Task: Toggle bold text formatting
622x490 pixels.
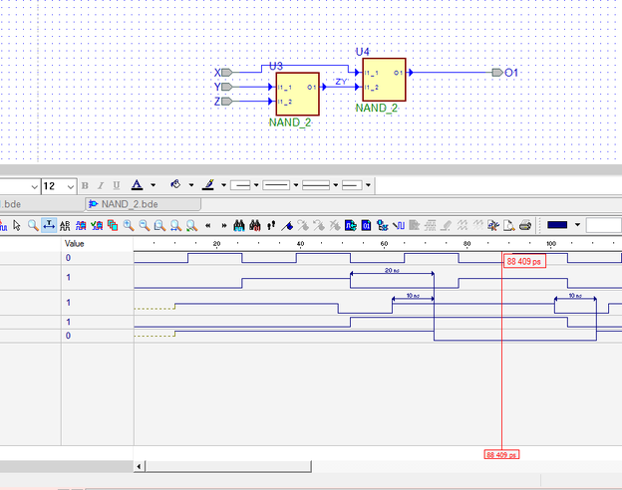Action: click(x=85, y=186)
